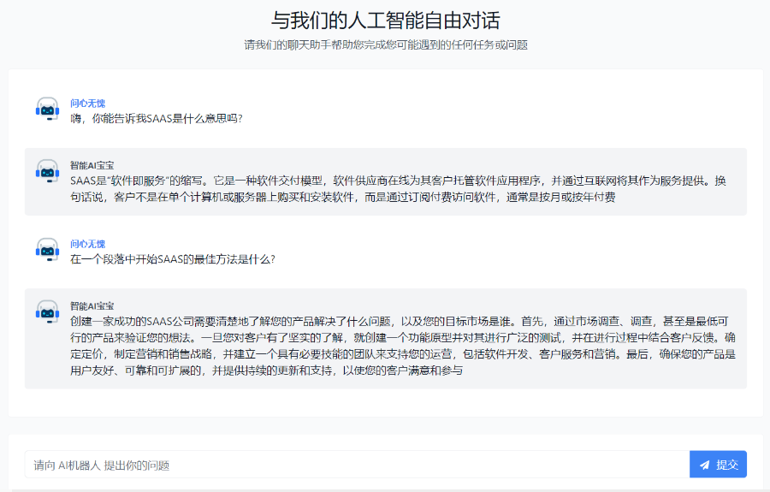The height and width of the screenshot is (492, 770).
Task: Click username 问心无愧 above 最佳方法 question
Action: [x=87, y=244]
